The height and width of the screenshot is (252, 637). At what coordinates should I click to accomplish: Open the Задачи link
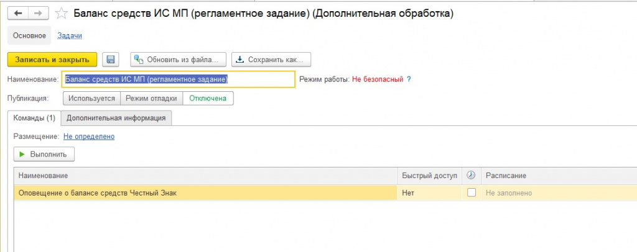[x=69, y=36]
